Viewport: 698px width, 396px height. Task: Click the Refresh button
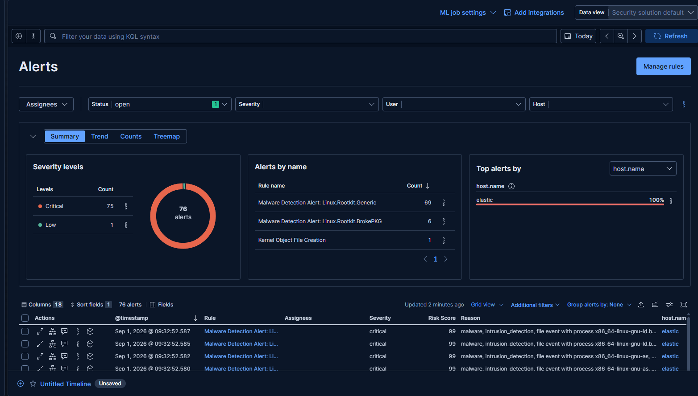pos(671,36)
